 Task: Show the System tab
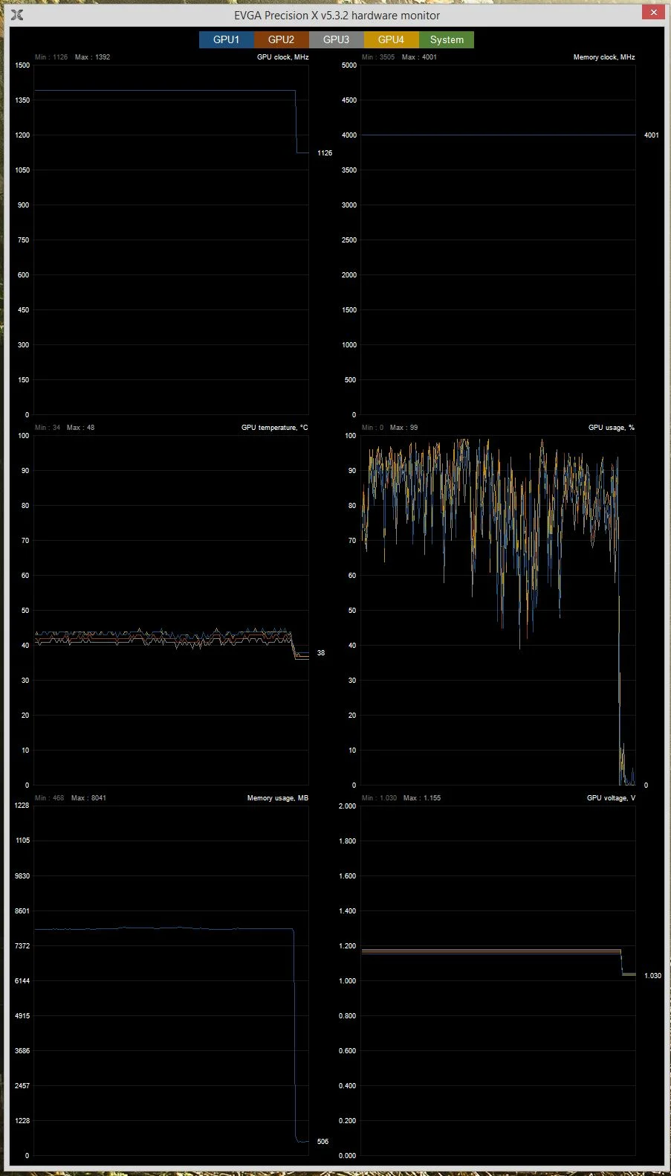click(447, 39)
